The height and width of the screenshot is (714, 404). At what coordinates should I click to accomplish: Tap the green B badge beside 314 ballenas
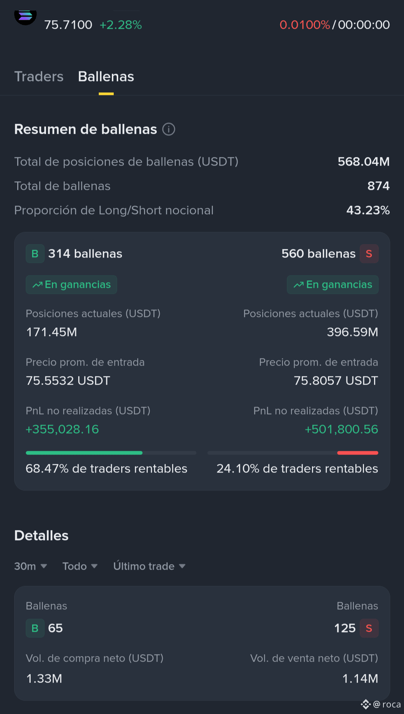(35, 254)
